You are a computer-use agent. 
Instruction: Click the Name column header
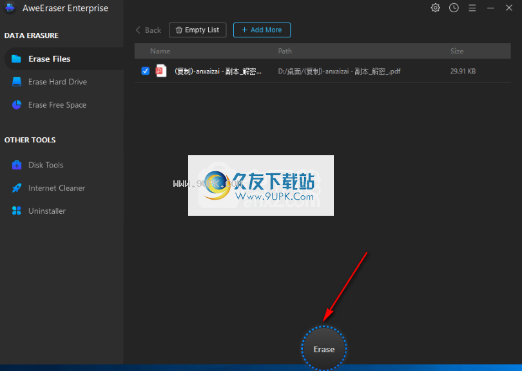(160, 52)
